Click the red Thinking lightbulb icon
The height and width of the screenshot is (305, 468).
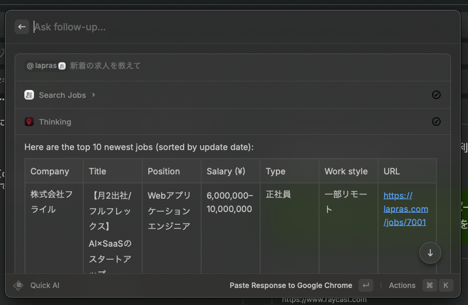point(29,122)
